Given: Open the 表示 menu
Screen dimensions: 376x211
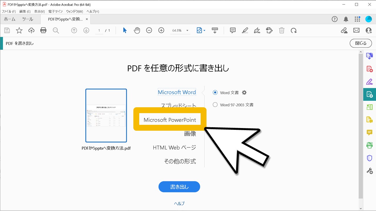Looking at the screenshot, I should [x=39, y=11].
